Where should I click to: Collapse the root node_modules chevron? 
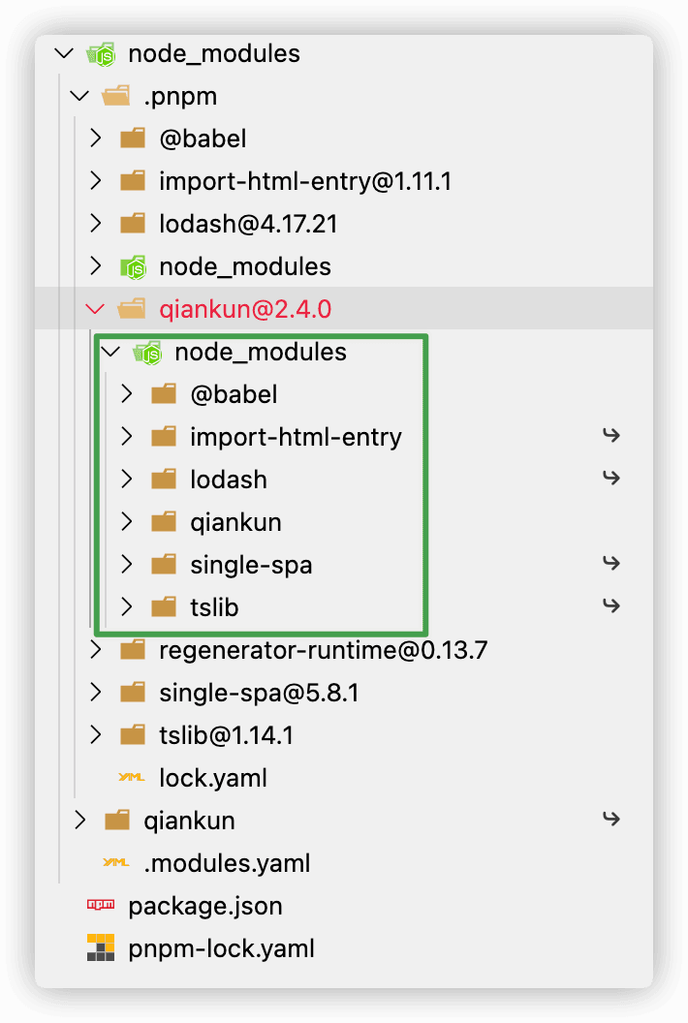pyautogui.click(x=64, y=54)
